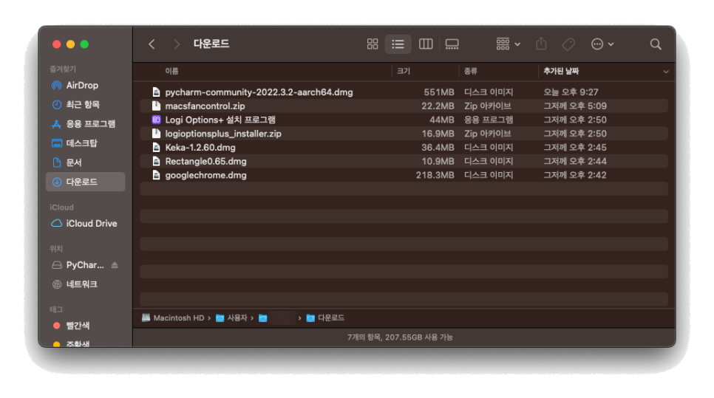Sort by the 종류 column header
Viewport: 714px width, 398px height.
coord(470,72)
